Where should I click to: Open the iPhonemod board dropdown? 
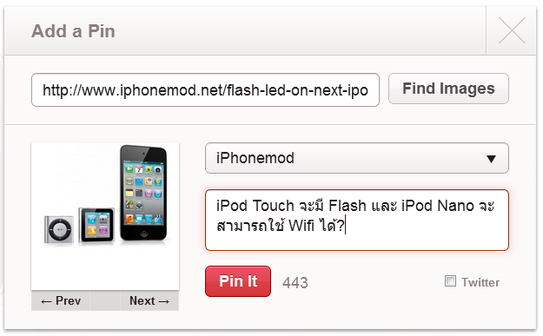coord(357,158)
